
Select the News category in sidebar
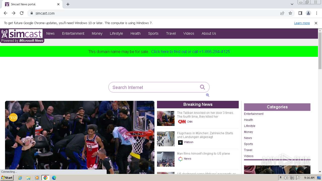click(248, 138)
